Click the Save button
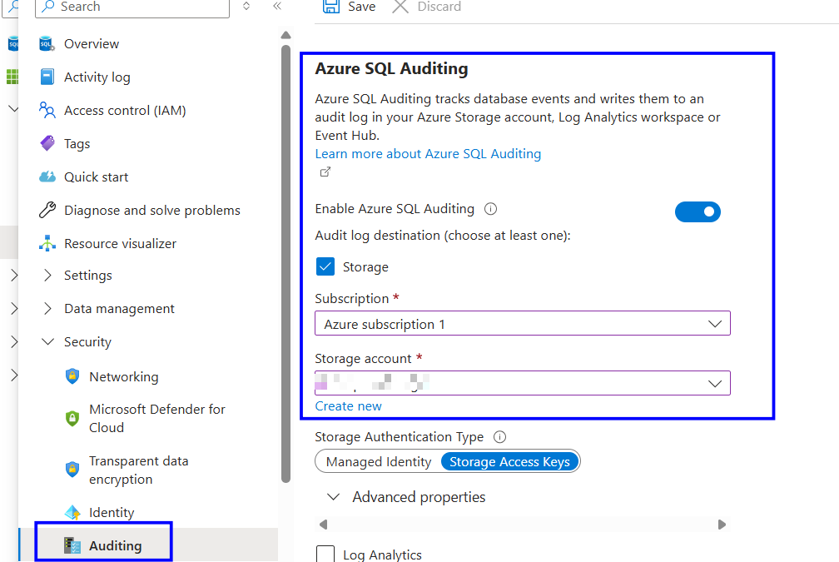 349,7
